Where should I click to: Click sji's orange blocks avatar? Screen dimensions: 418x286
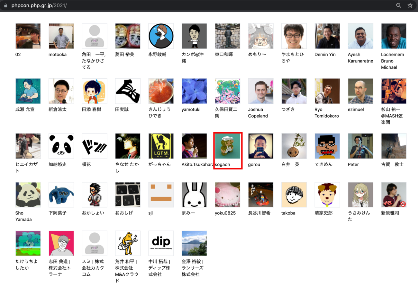[161, 195]
